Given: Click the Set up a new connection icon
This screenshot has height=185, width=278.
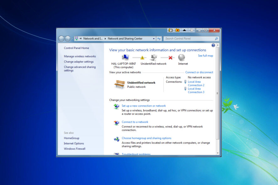Looking at the screenshot, I should click(x=116, y=106).
